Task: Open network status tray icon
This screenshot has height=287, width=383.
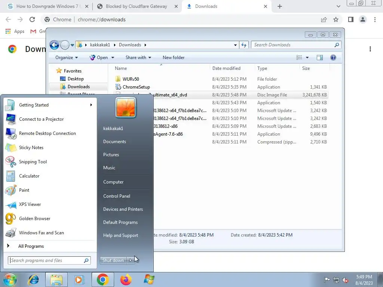Action: click(336, 280)
